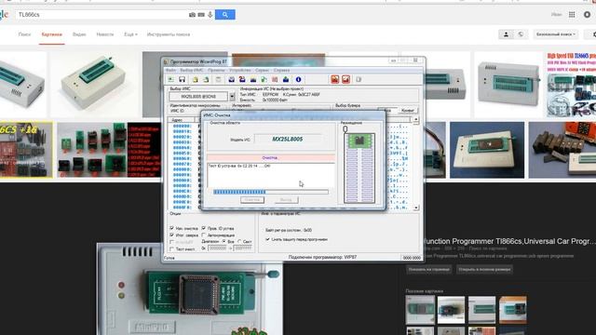Click the 'Копия' buffer button
This screenshot has height=335, width=596.
(408, 110)
